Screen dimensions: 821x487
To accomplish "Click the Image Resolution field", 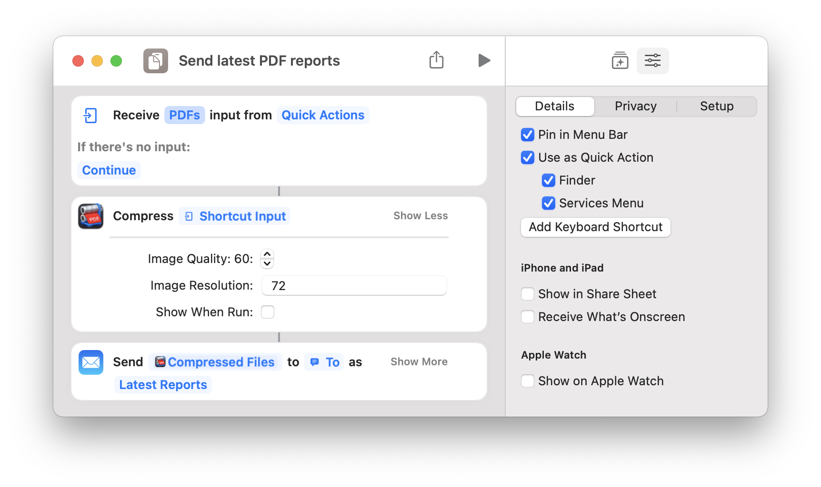I will (x=354, y=286).
